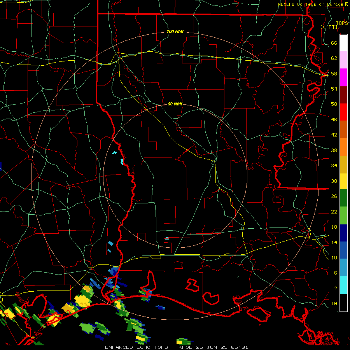This screenshot has width=350, height=350.
Task: Click the legend value '22'
Action: [x=334, y=212]
